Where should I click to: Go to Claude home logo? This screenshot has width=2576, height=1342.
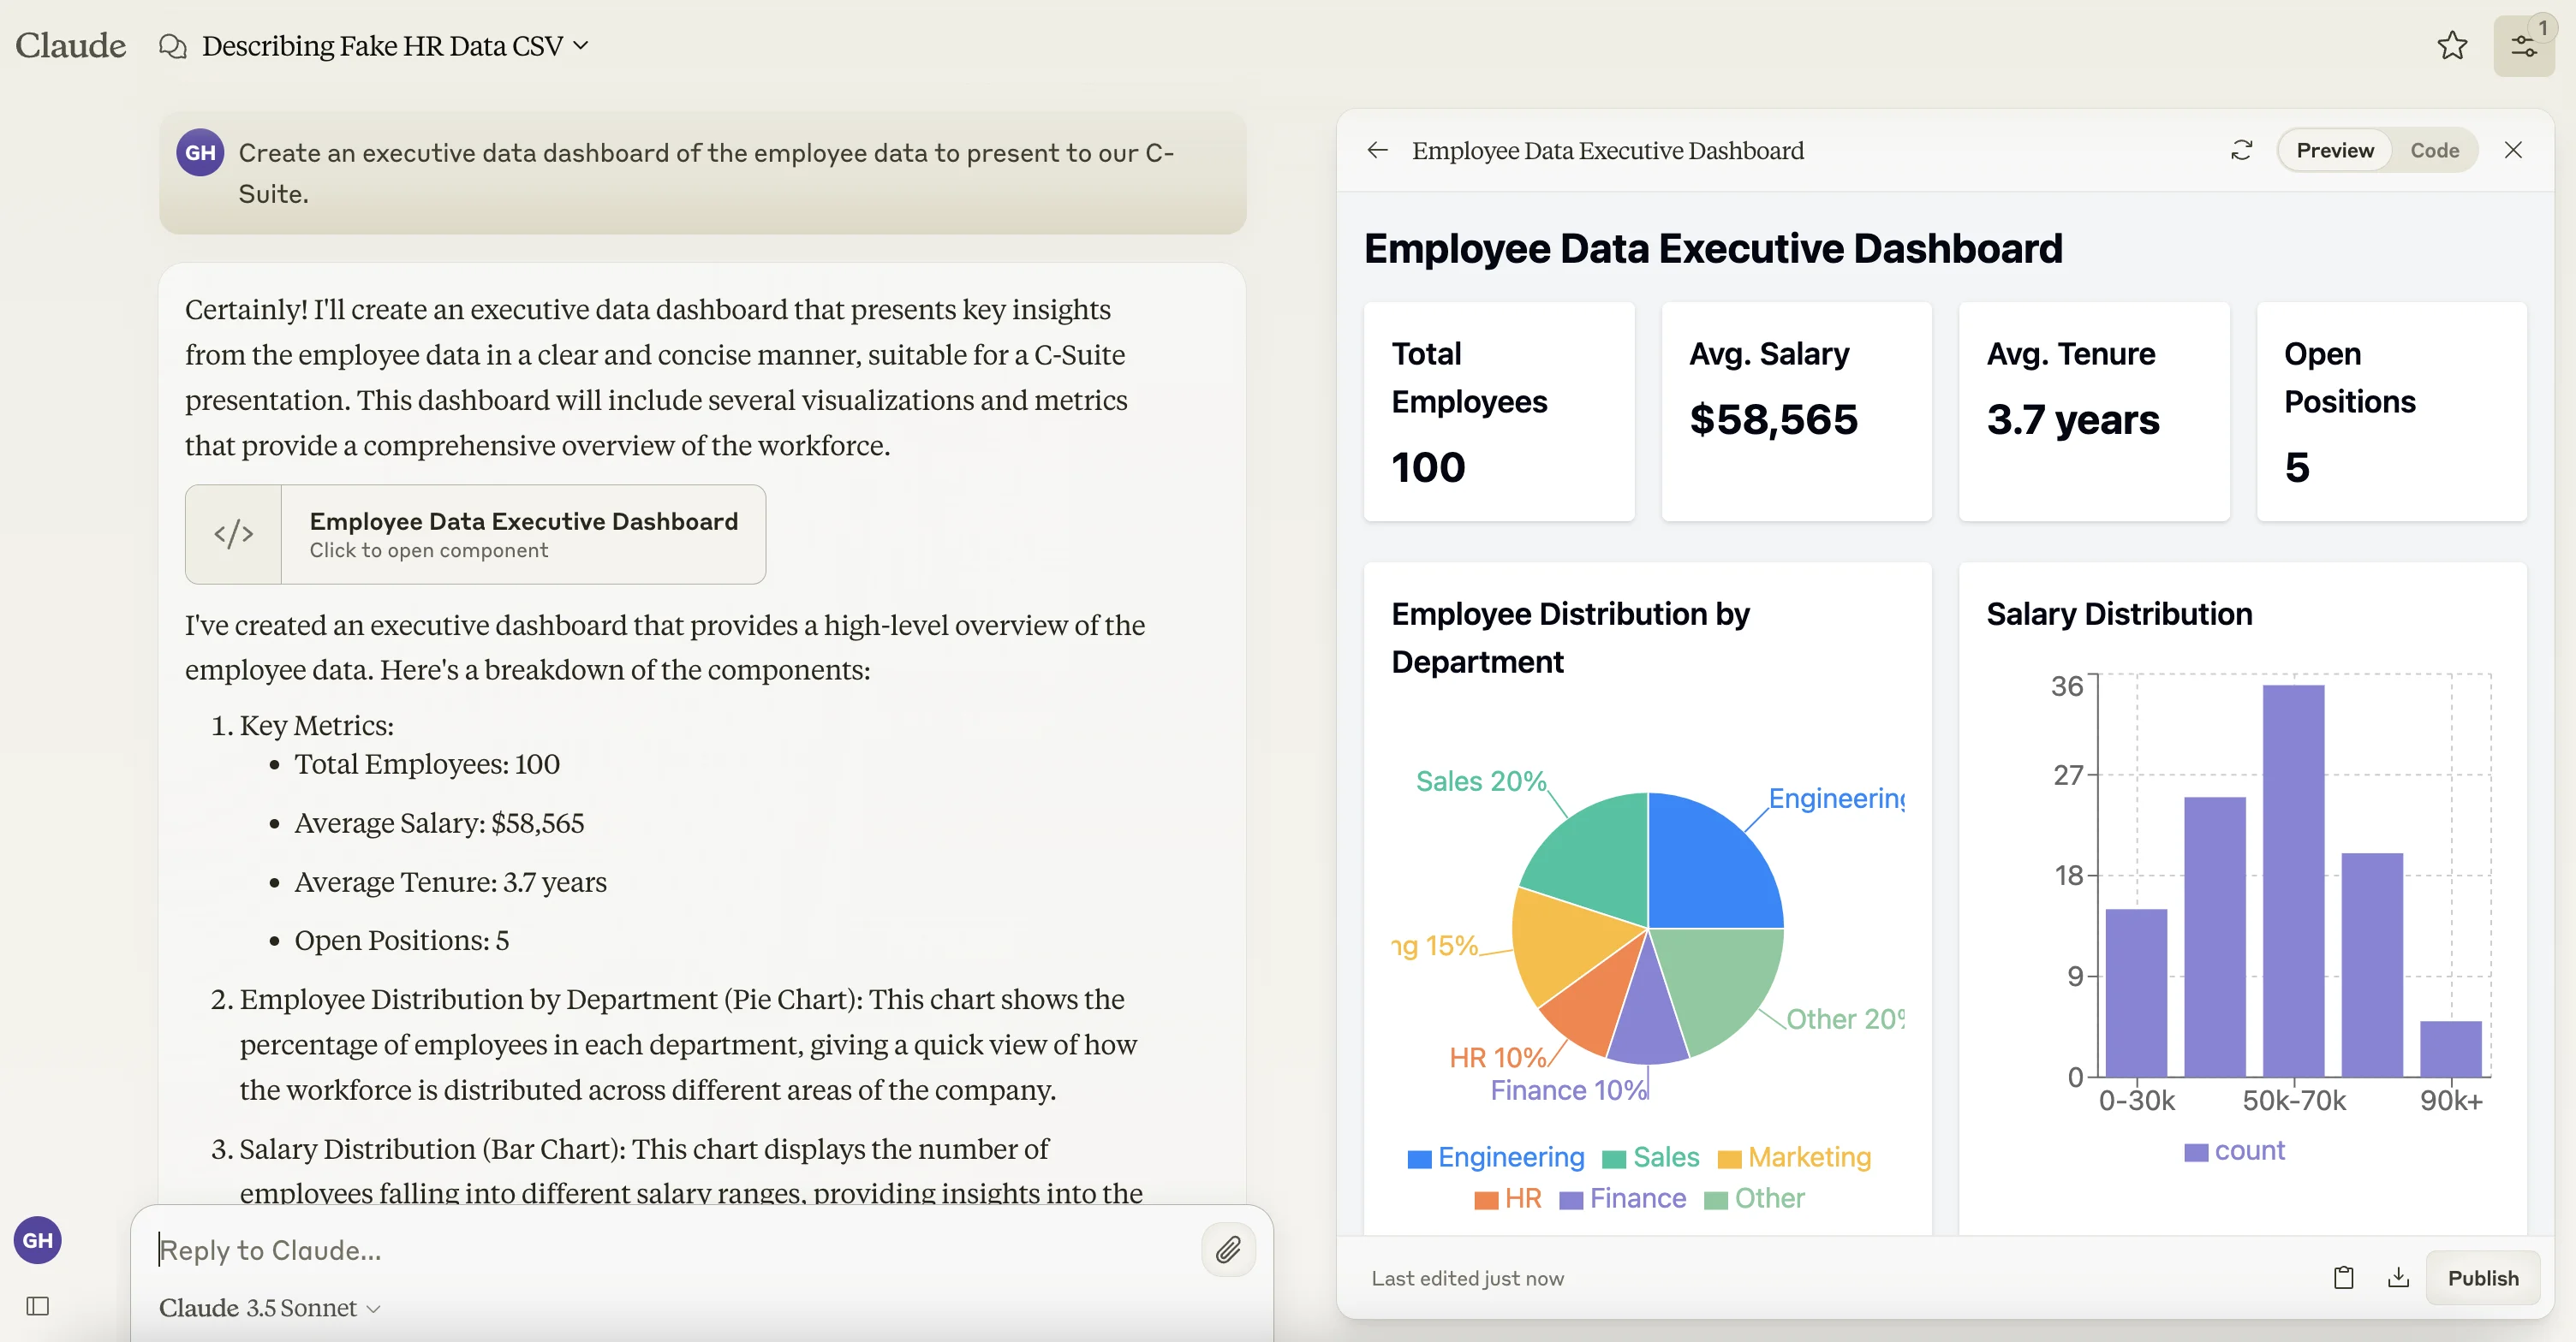point(70,46)
